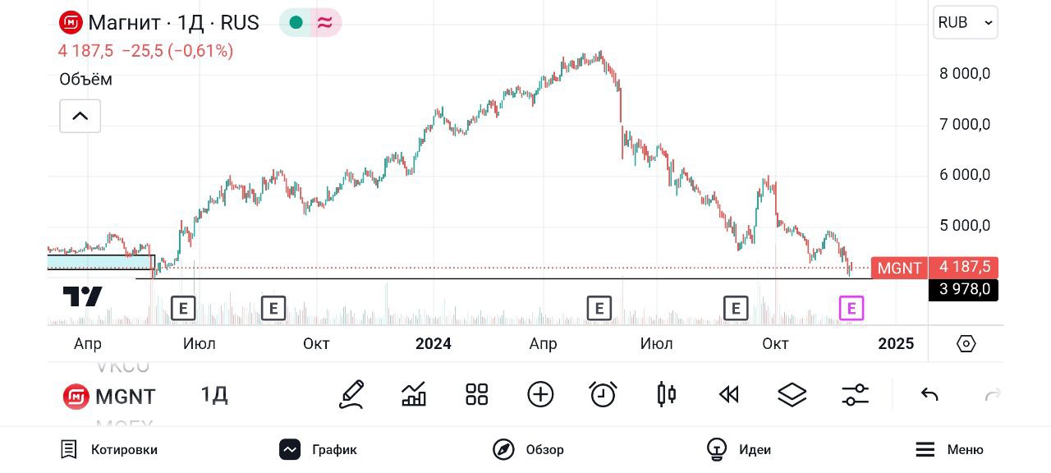The height and width of the screenshot is (473, 1051).
Task: Select the drawing pencil tool
Action: [351, 395]
